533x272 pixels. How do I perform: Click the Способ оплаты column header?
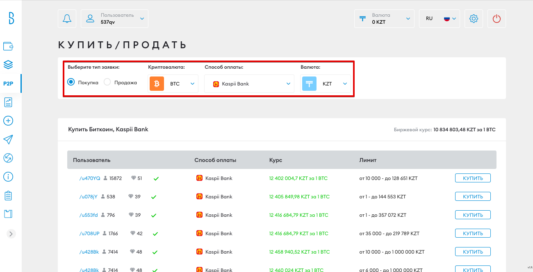point(215,160)
